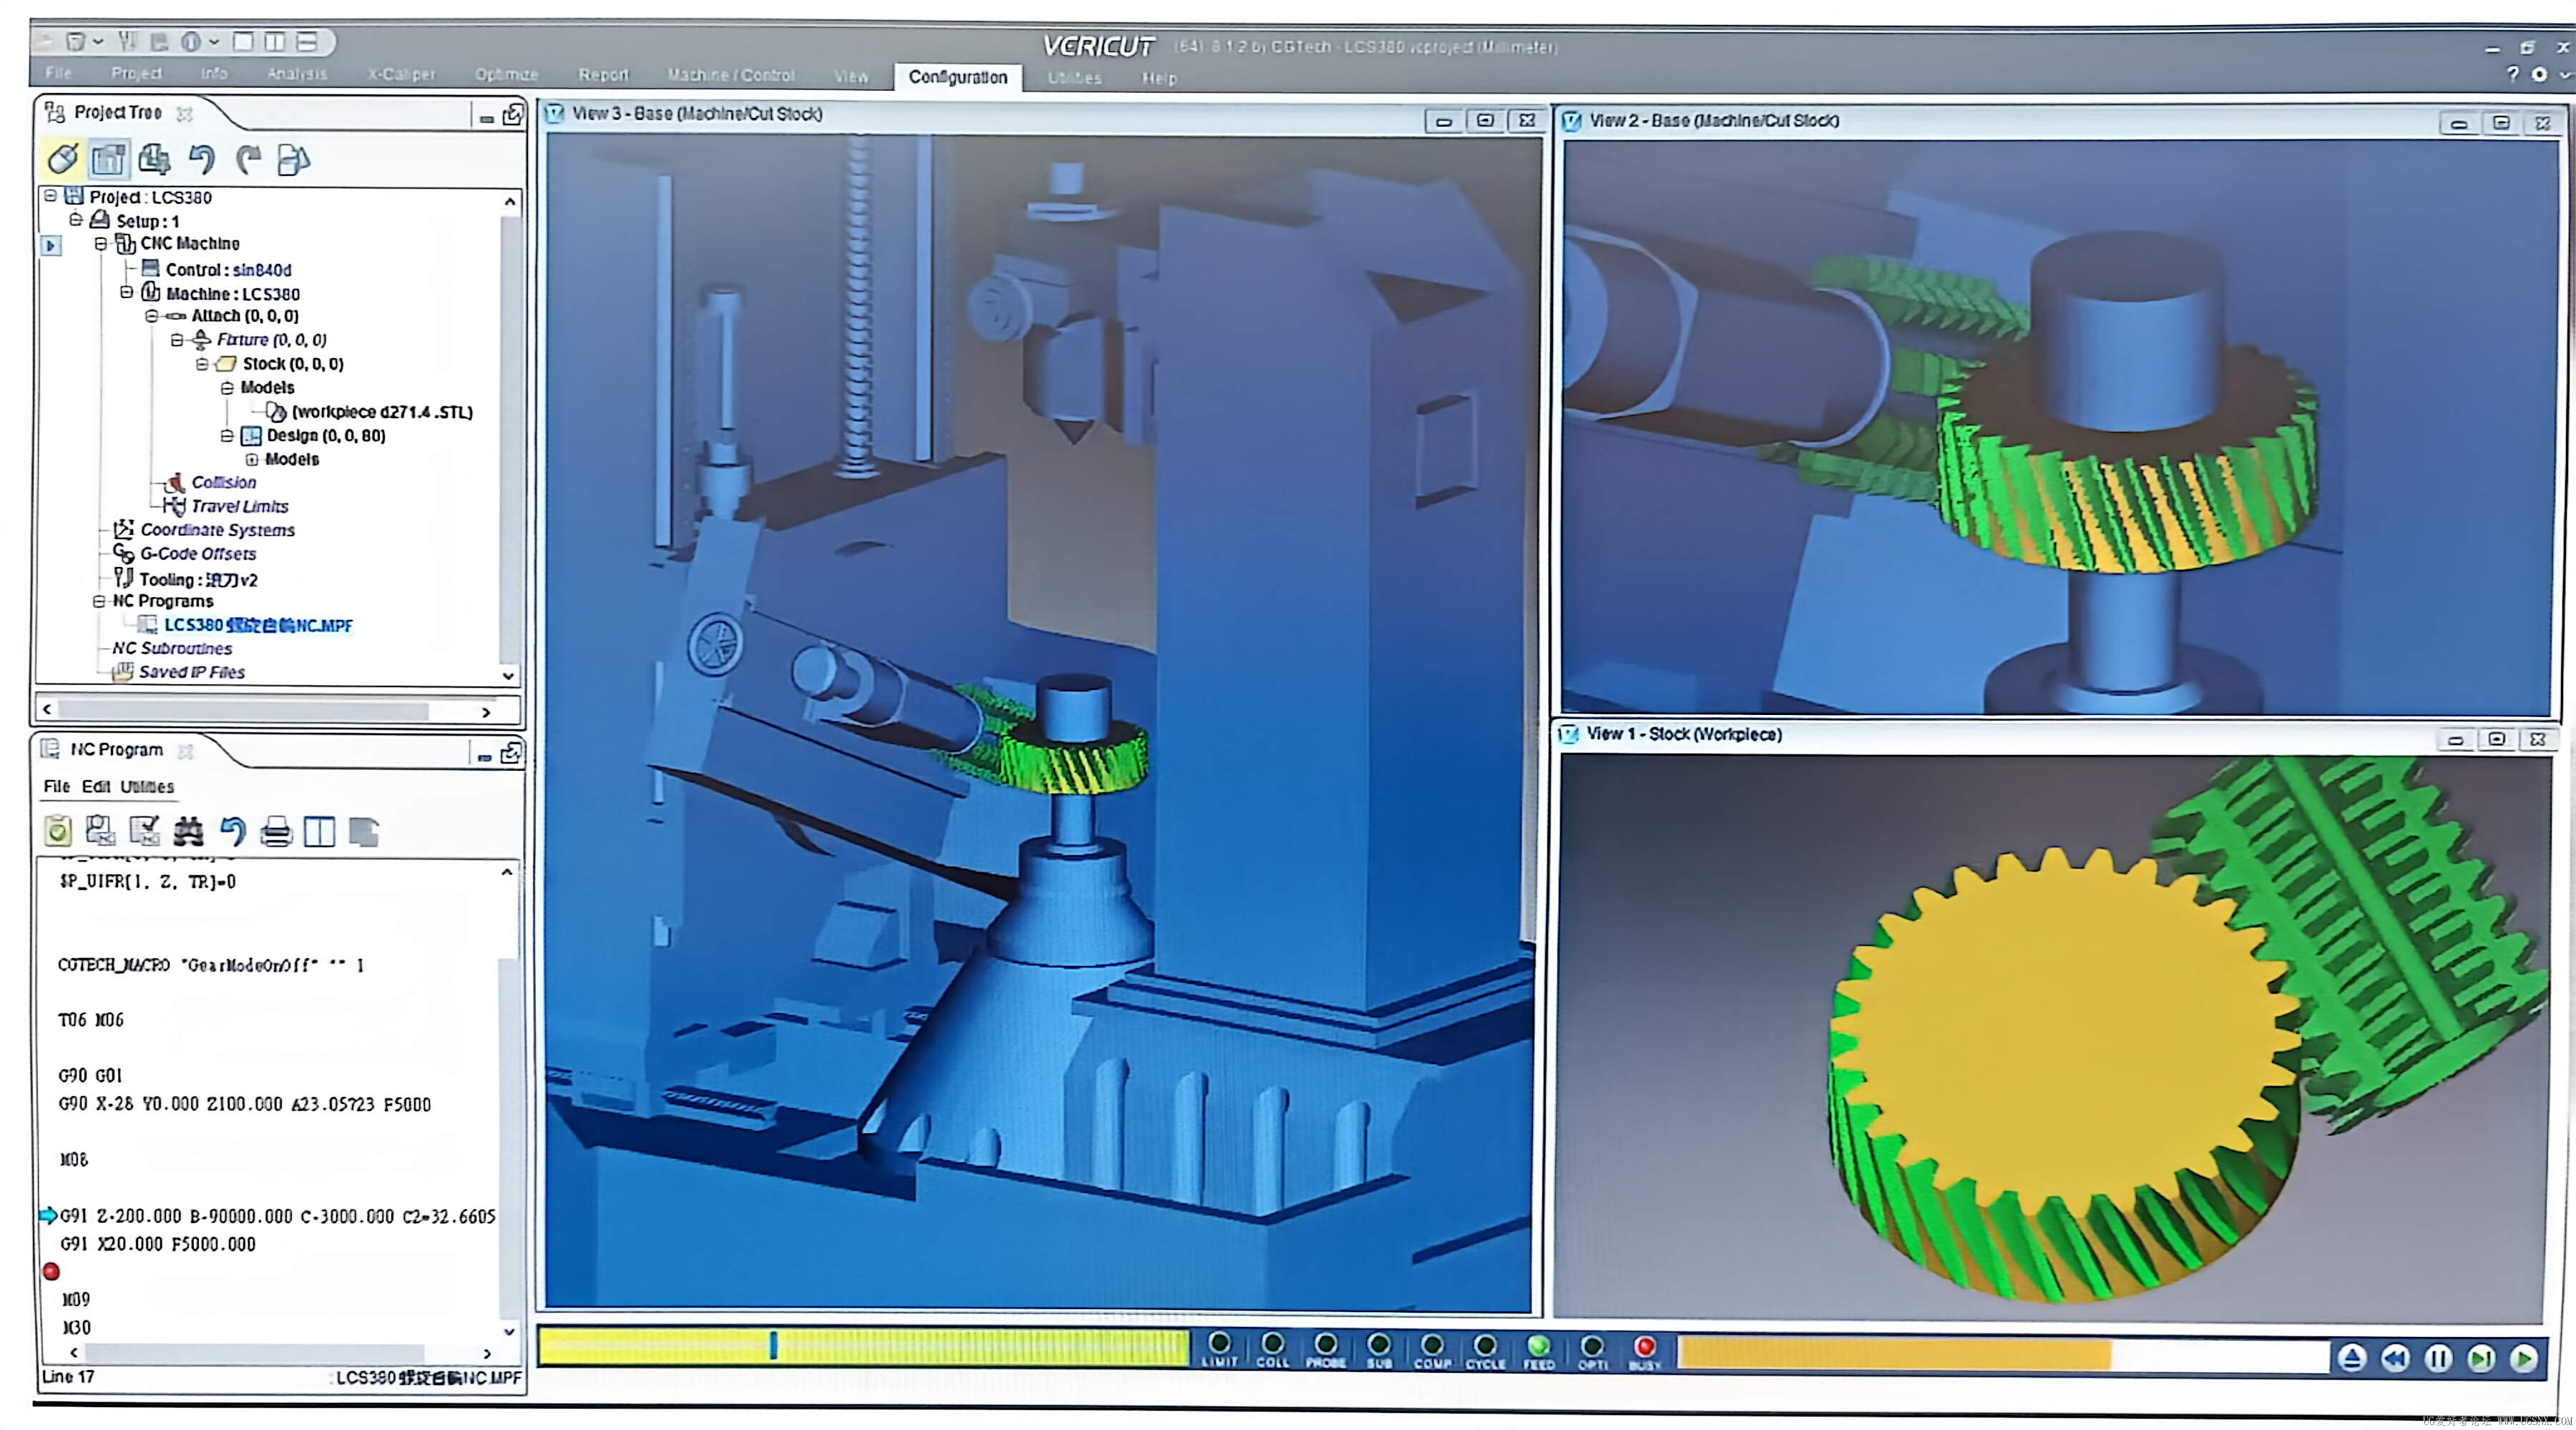Viewport: 2576px width, 1430px height.
Task: Click the stacked-rows layout icon in title toolbar
Action: point(306,41)
